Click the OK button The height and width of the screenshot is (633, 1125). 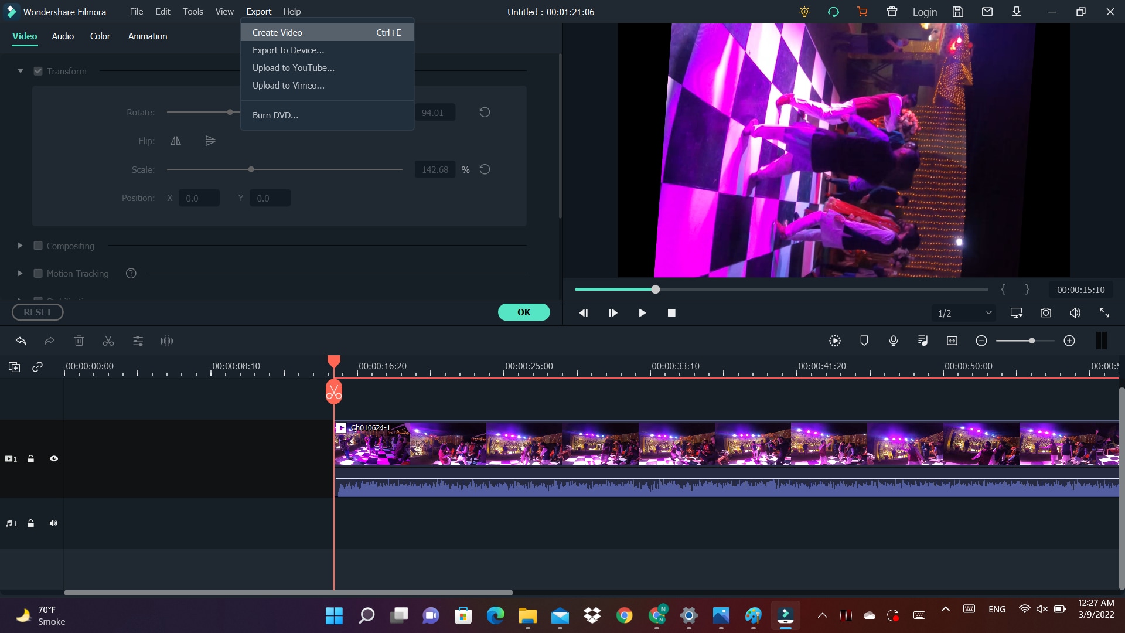tap(524, 312)
